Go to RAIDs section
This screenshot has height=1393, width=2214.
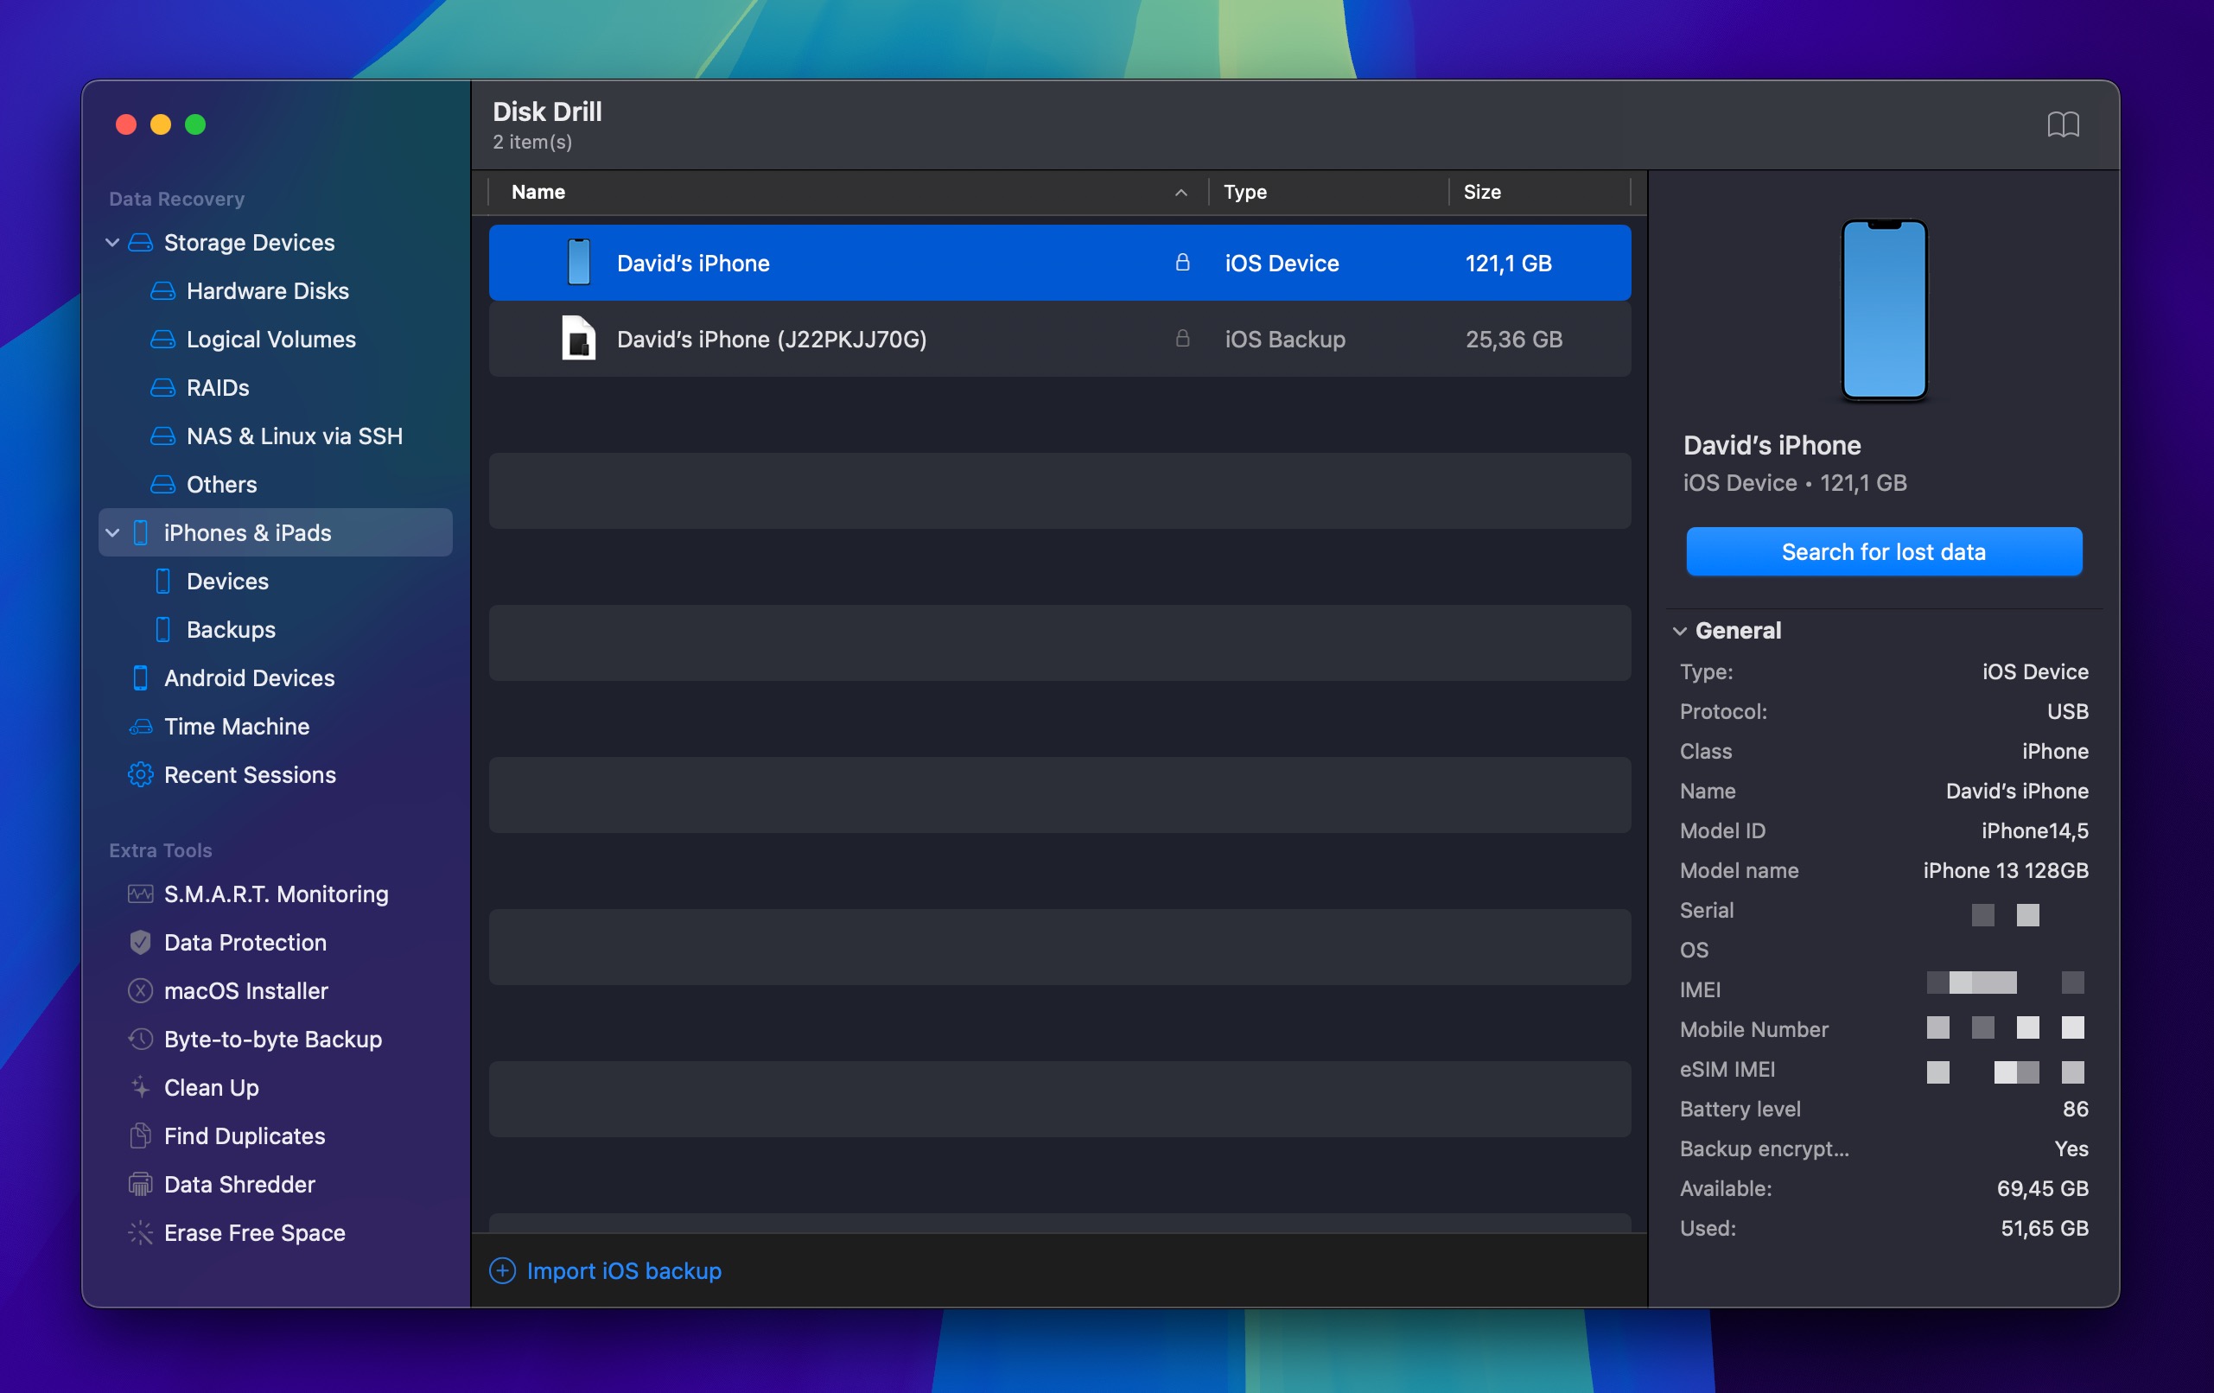click(218, 388)
